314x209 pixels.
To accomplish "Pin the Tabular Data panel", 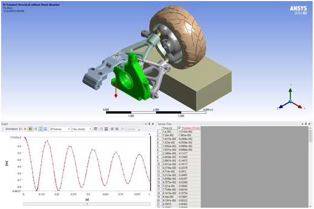I will tap(306, 124).
